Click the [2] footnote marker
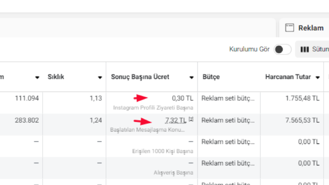Viewport: 329px width, 185px height. [x=191, y=119]
